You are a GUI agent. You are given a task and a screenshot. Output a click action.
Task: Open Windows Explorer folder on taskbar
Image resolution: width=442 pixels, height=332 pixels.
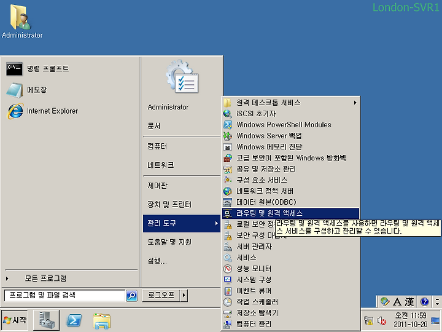(101, 320)
